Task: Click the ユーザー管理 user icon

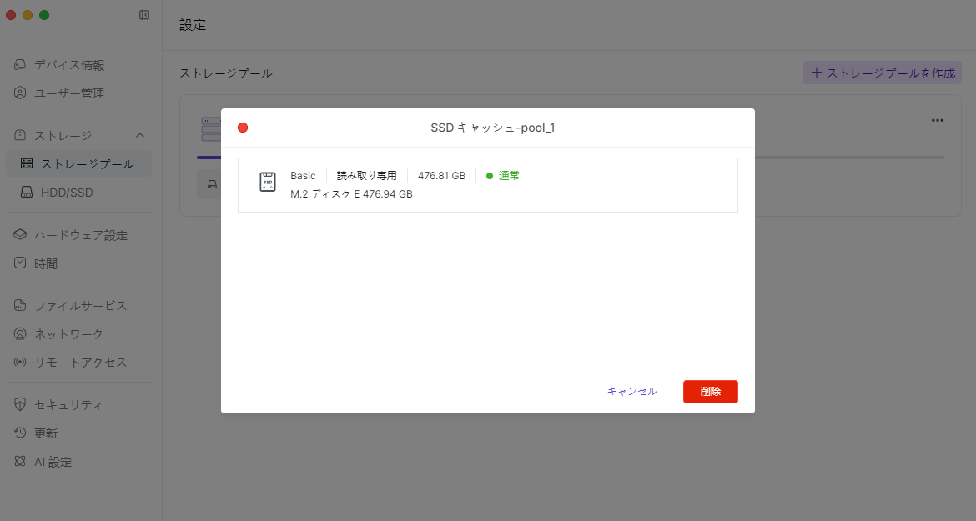Action: pyautogui.click(x=21, y=93)
